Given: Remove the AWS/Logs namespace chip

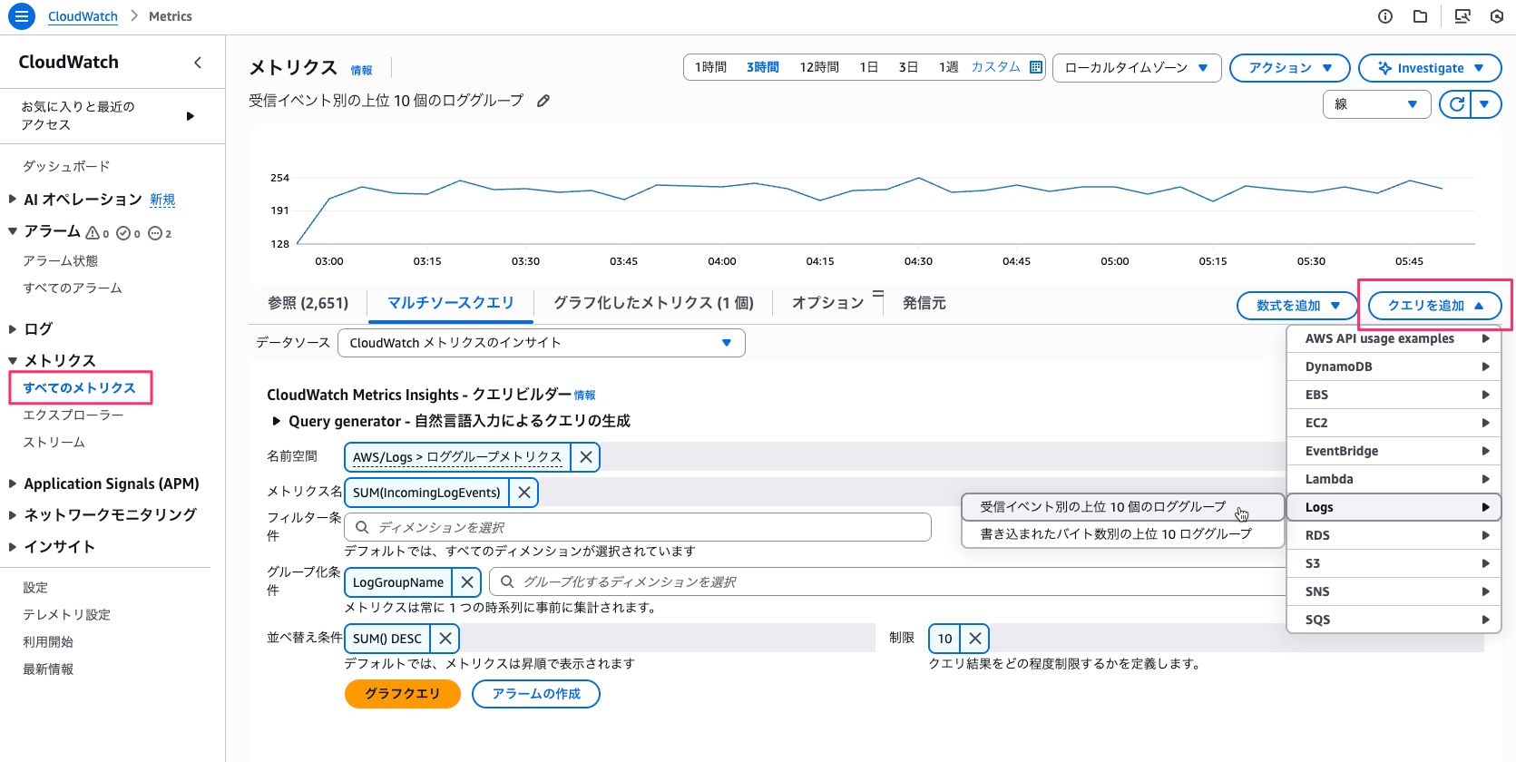Looking at the screenshot, I should [x=586, y=457].
